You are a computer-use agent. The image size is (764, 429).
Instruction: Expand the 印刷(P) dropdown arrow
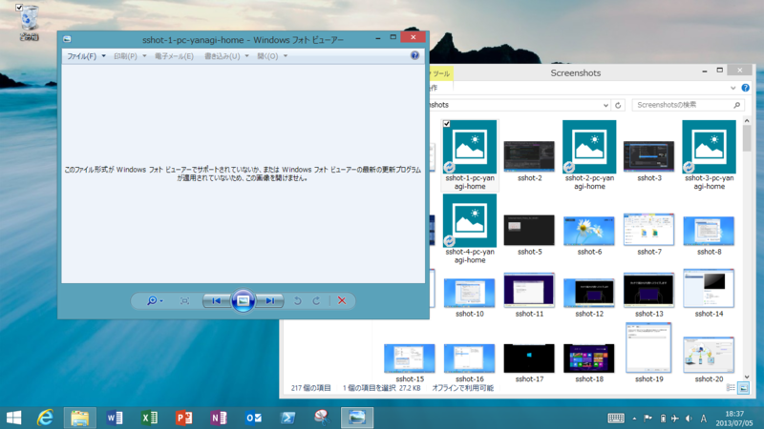coord(144,56)
